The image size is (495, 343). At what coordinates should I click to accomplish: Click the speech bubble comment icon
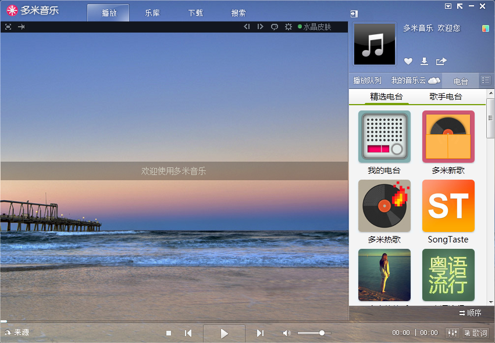click(x=275, y=27)
